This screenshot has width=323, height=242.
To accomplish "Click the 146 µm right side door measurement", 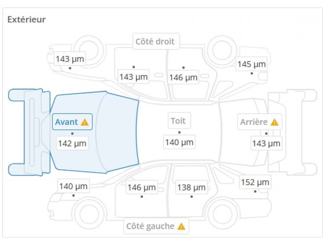I will tap(183, 77).
